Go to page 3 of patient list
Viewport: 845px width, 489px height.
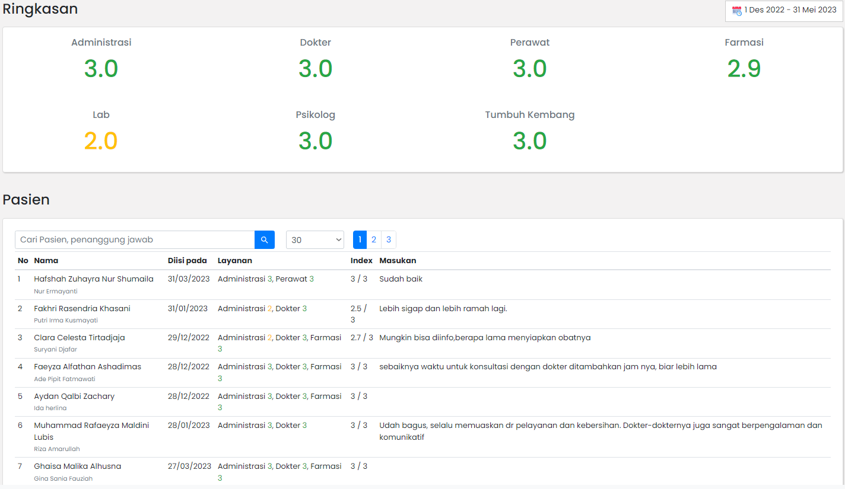(x=388, y=239)
